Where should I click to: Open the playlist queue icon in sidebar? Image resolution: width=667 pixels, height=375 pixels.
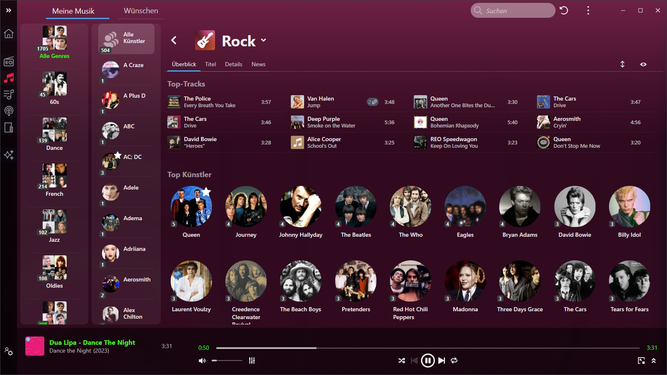9,94
